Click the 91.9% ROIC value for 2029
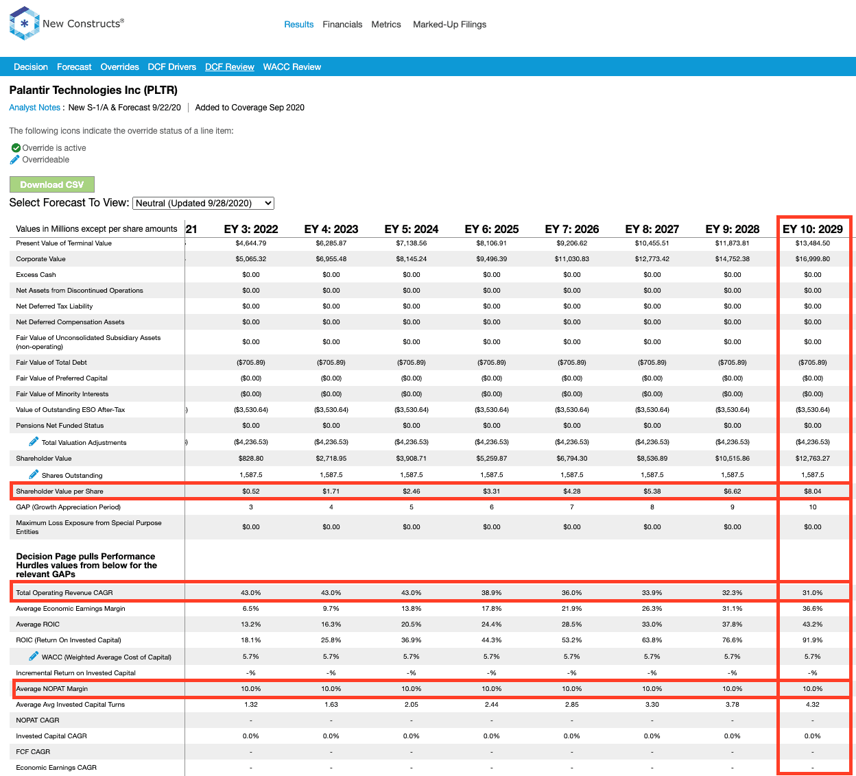The height and width of the screenshot is (776, 856). click(813, 640)
